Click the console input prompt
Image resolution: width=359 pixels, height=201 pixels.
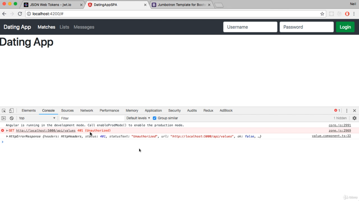pos(179,142)
